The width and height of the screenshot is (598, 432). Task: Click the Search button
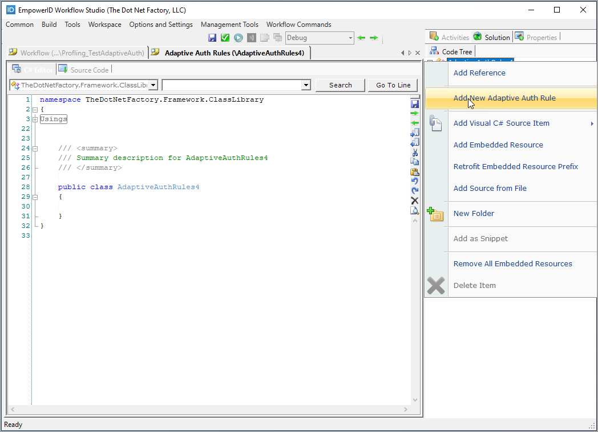340,85
